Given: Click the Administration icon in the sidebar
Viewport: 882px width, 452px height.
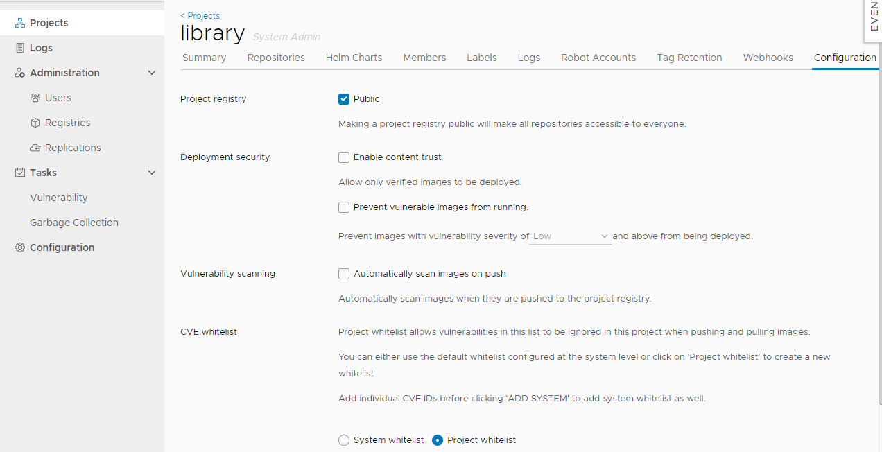Looking at the screenshot, I should tap(19, 72).
